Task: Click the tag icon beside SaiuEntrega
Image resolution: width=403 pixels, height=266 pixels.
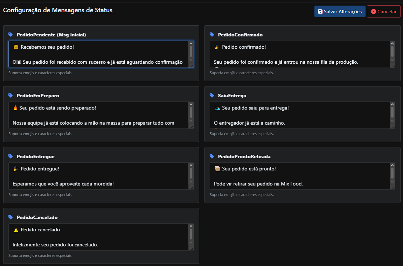Action: tap(212, 95)
